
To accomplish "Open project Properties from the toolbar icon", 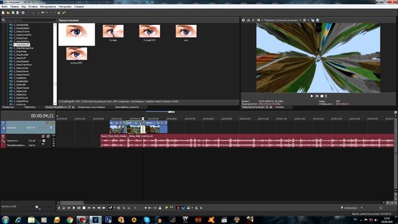I will [23, 12].
